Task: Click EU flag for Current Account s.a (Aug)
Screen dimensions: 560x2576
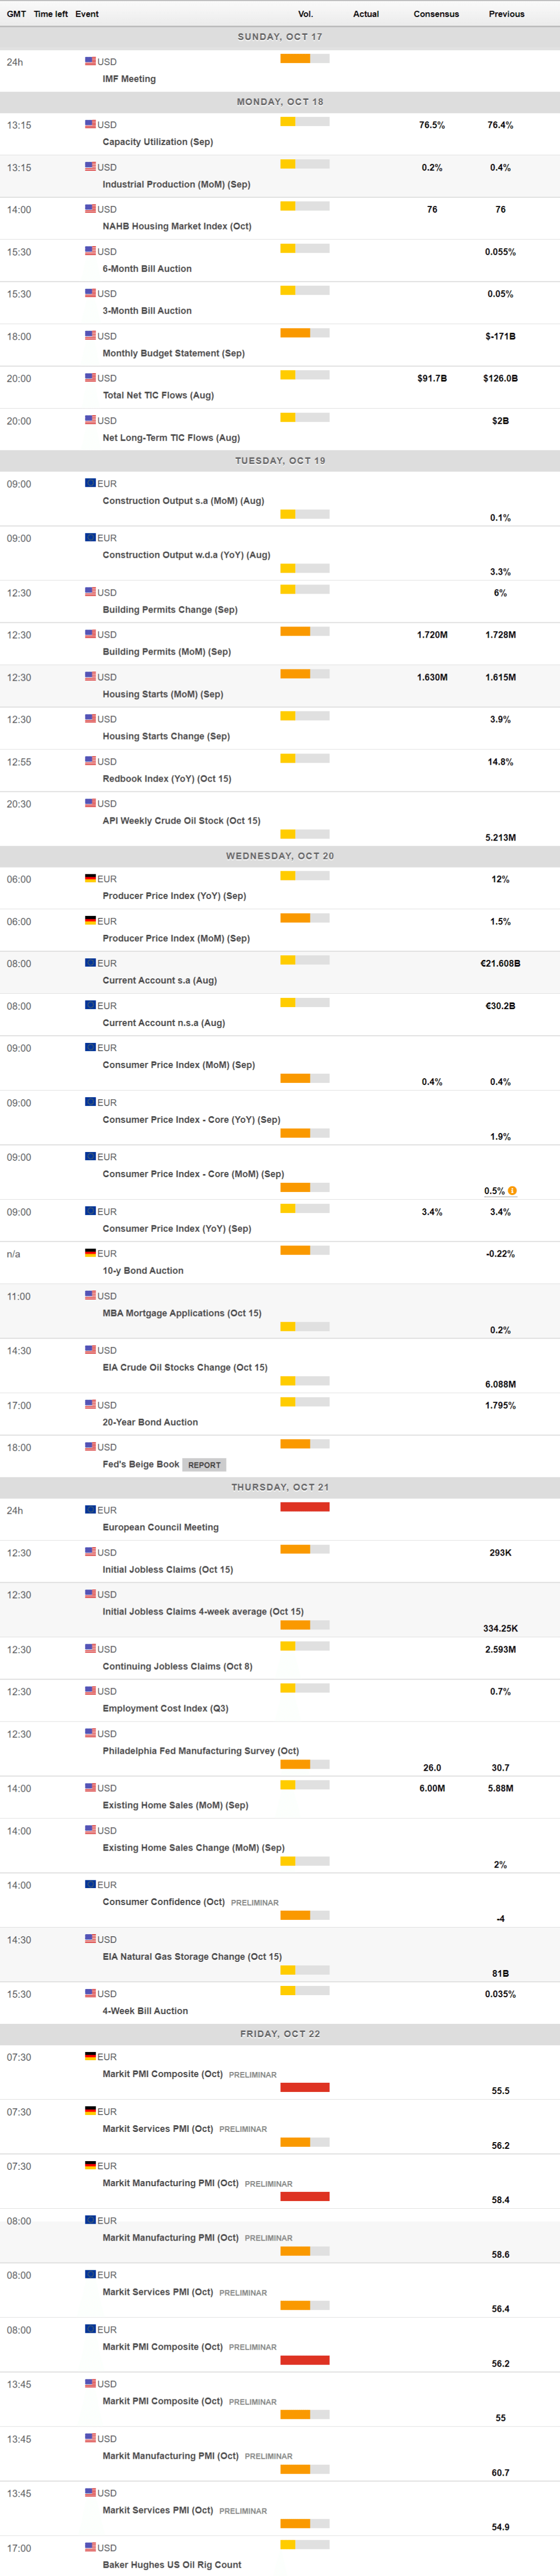Action: coord(90,962)
